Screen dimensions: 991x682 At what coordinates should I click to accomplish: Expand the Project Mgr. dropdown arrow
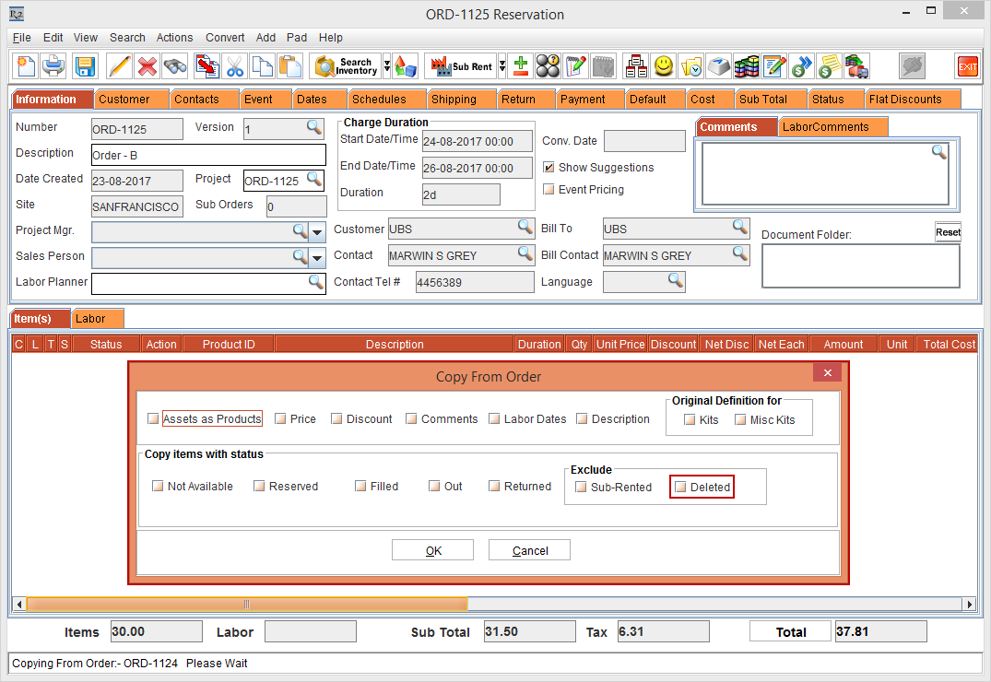[x=317, y=231]
